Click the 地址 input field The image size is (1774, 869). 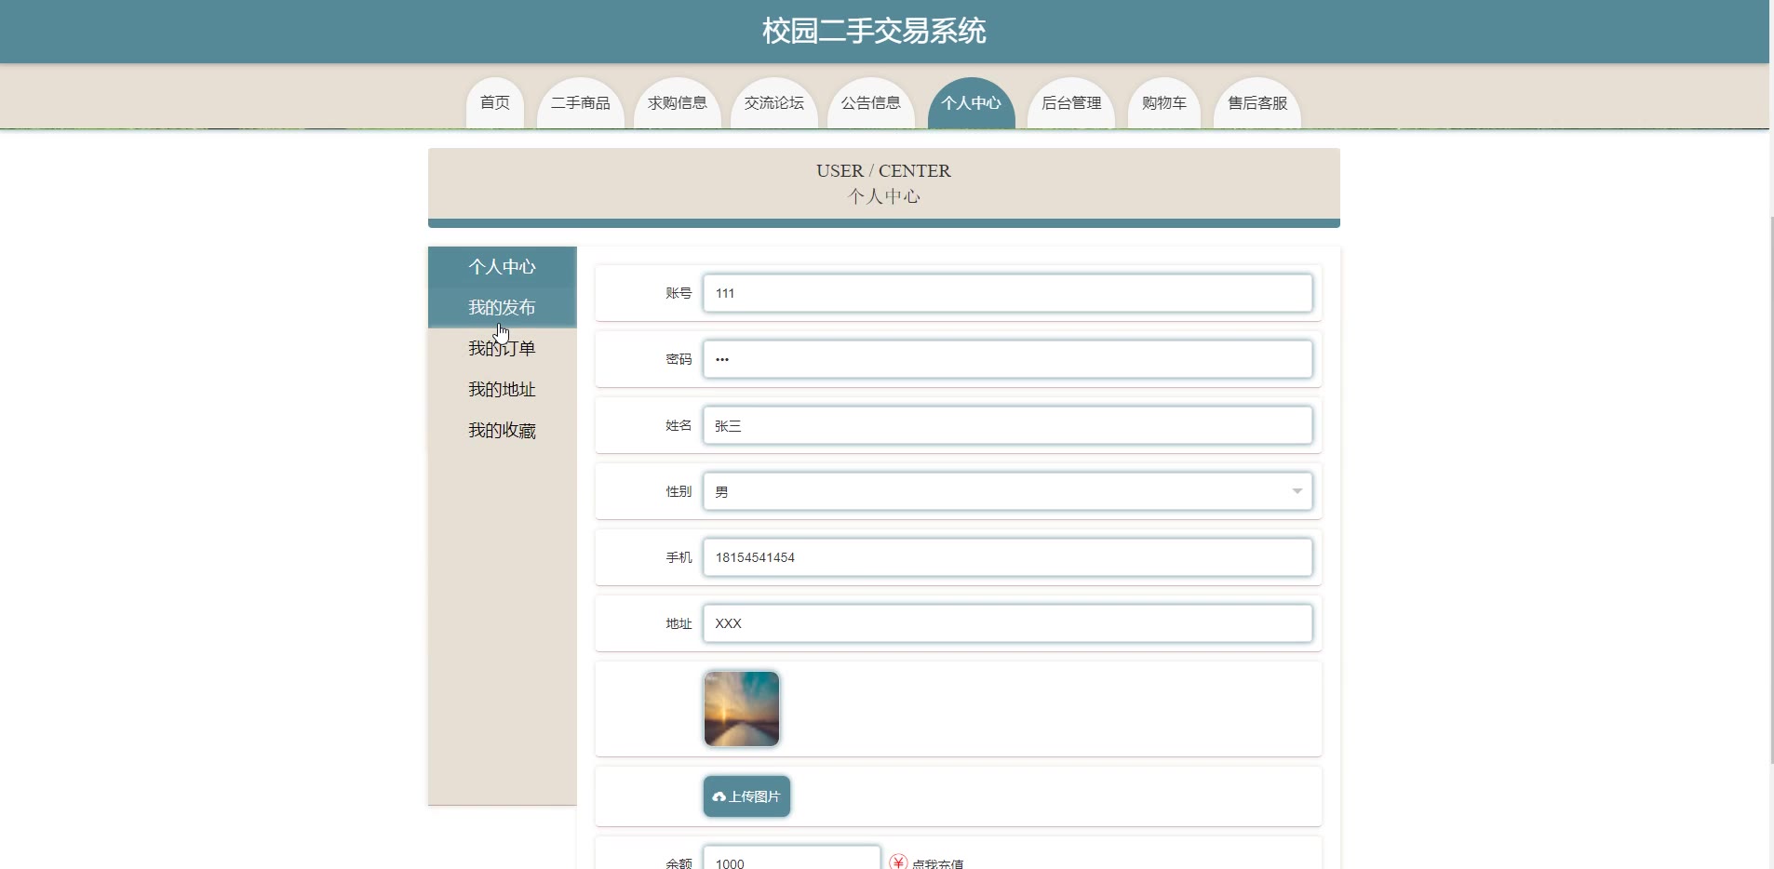pos(1008,623)
